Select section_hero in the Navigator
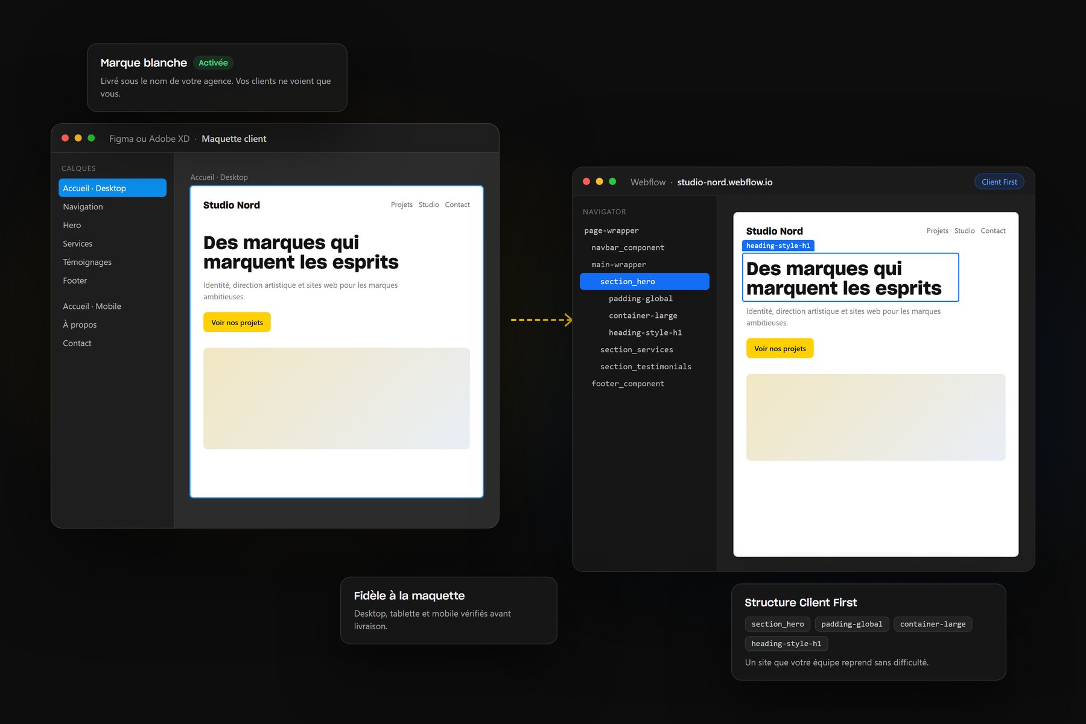 644,281
